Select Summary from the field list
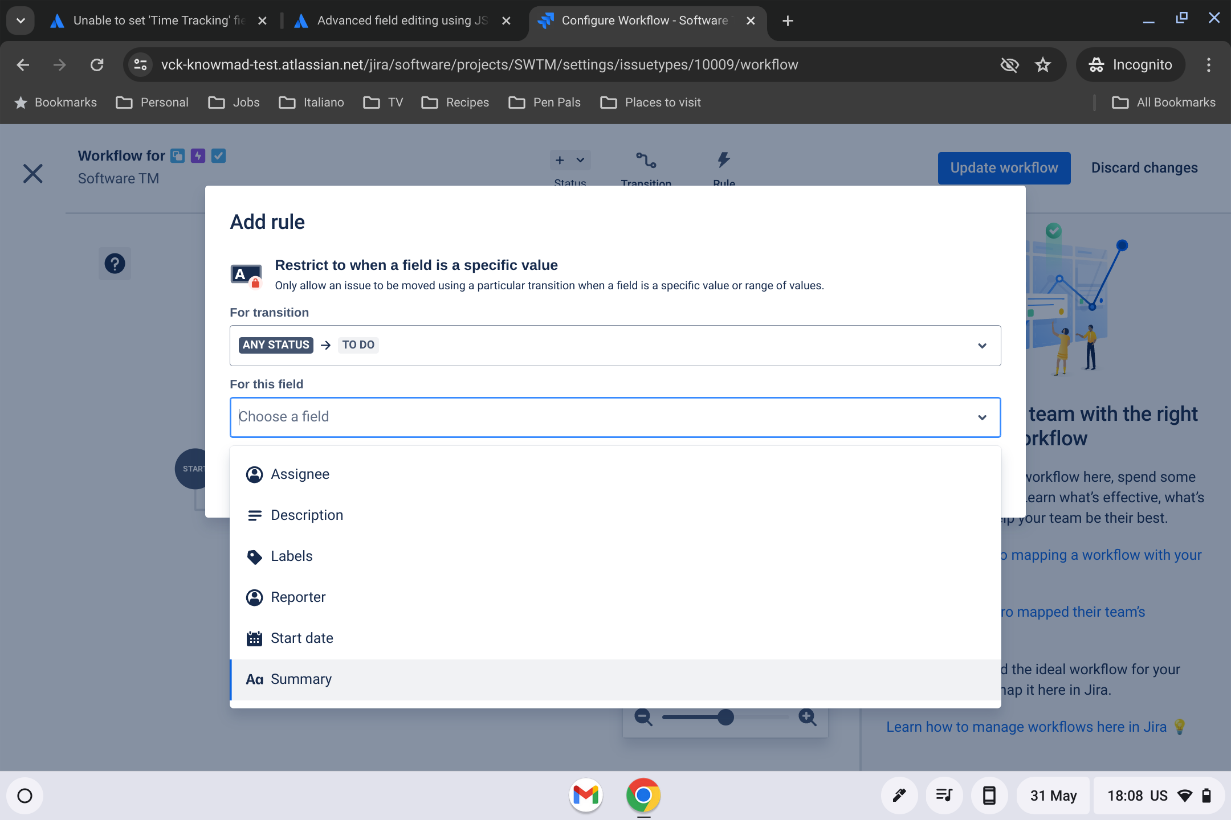 point(301,679)
